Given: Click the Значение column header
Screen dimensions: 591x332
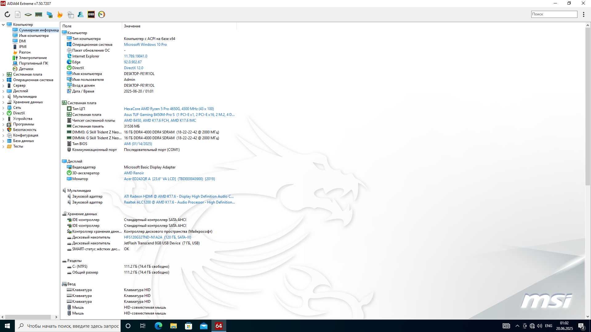Looking at the screenshot, I should point(179,26).
